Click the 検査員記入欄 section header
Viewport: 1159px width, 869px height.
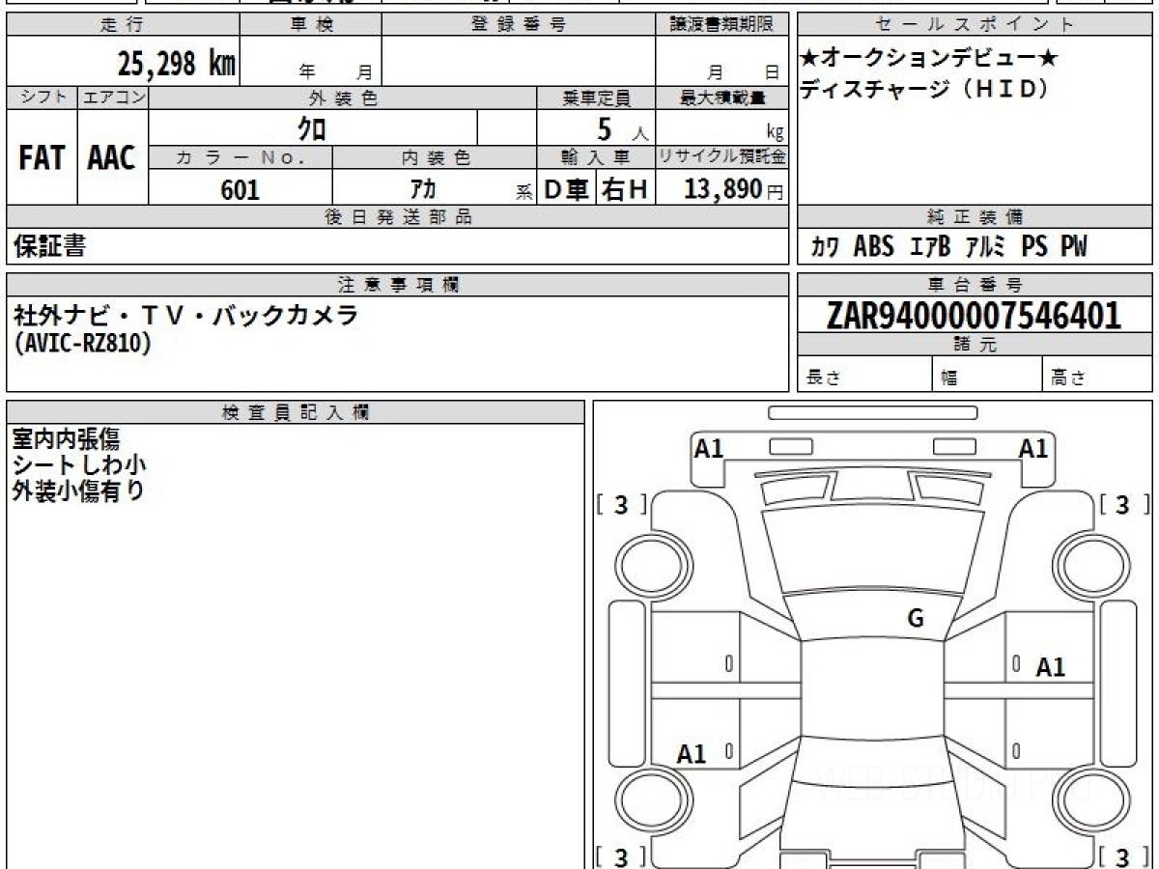pos(296,412)
